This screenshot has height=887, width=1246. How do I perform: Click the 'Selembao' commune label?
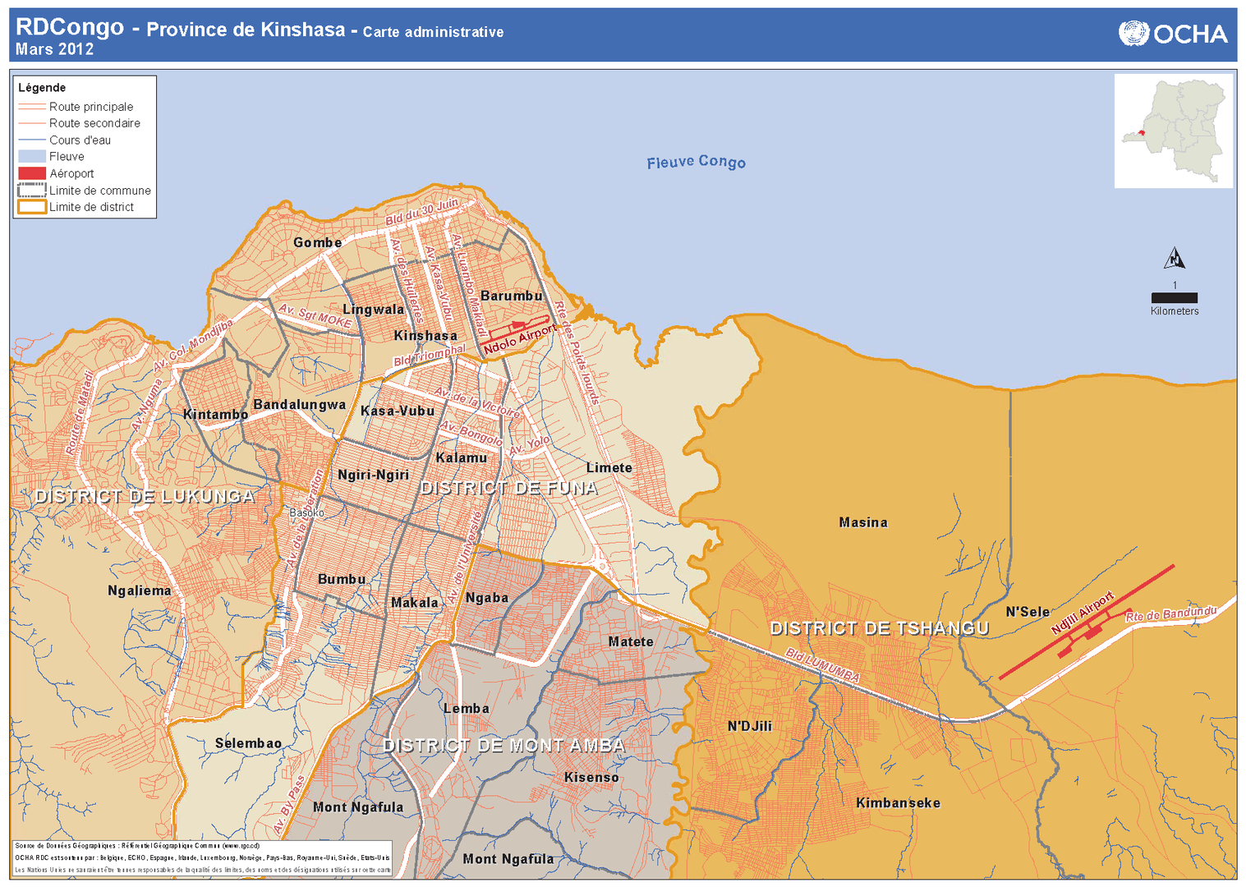pos(248,743)
